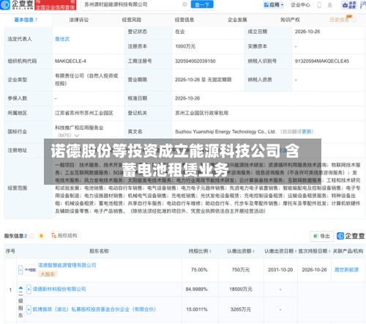Expand the 诺德新材料股份有限公司 plus toggle
This screenshot has width=366, height=324.
pyautogui.click(x=29, y=290)
